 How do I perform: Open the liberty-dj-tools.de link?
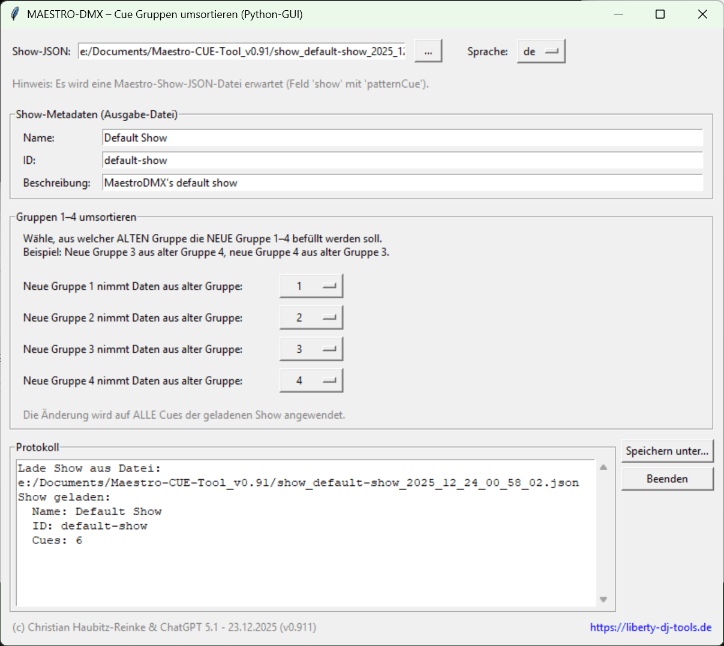coord(650,627)
